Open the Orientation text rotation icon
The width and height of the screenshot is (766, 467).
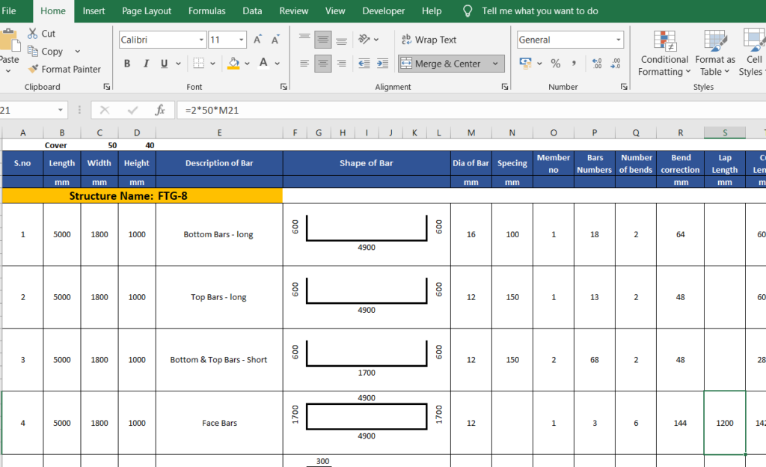click(x=364, y=39)
